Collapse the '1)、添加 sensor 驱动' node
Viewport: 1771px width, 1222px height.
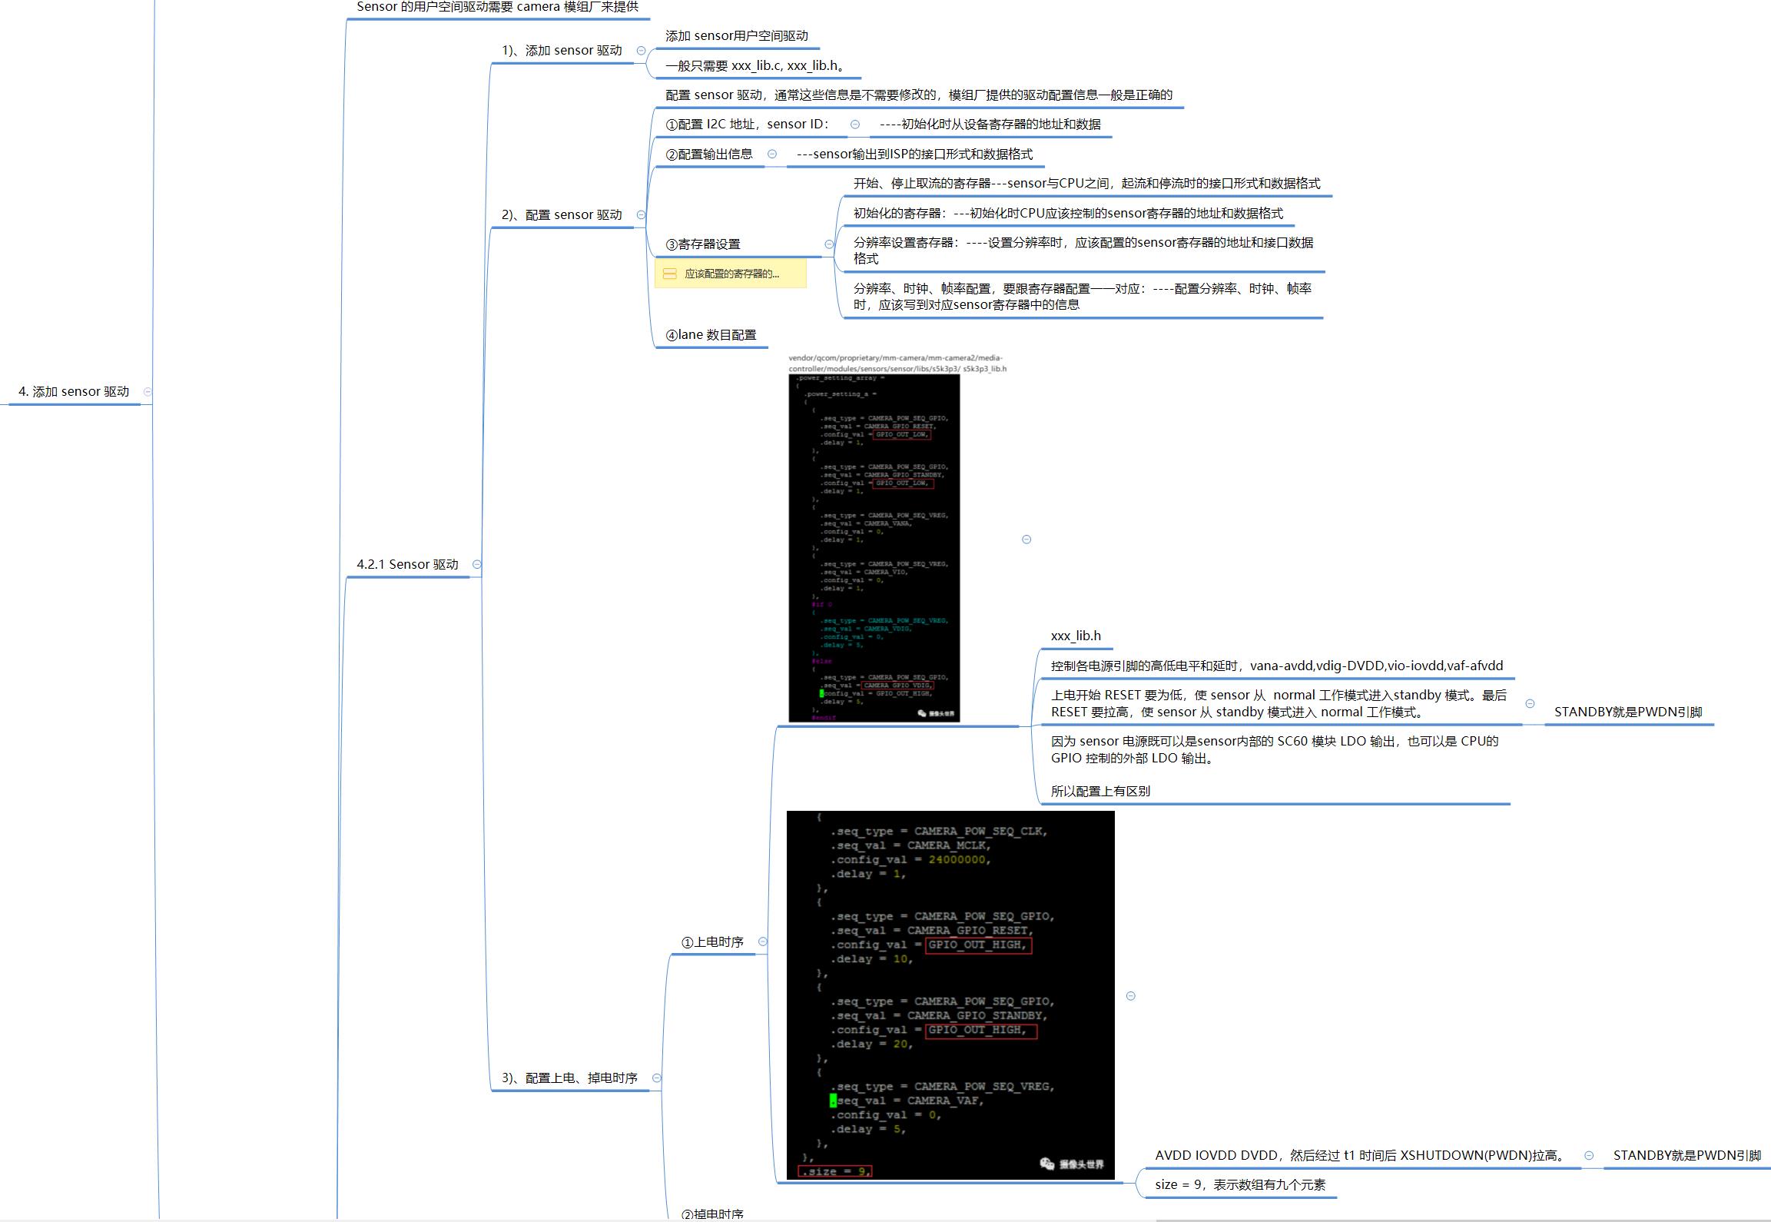(x=641, y=51)
